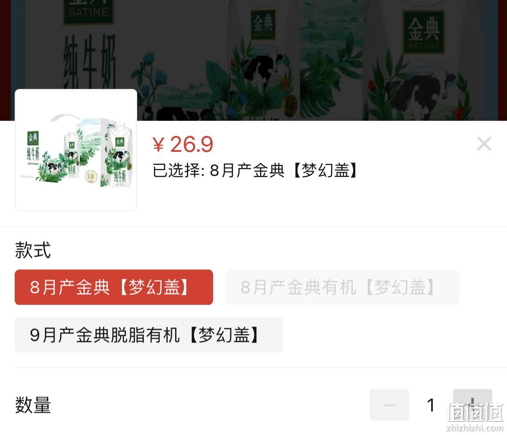The height and width of the screenshot is (435, 507).
Task: Pick the 9月产金典脱脂有机【梦幻盖】 option
Action: click(x=149, y=335)
